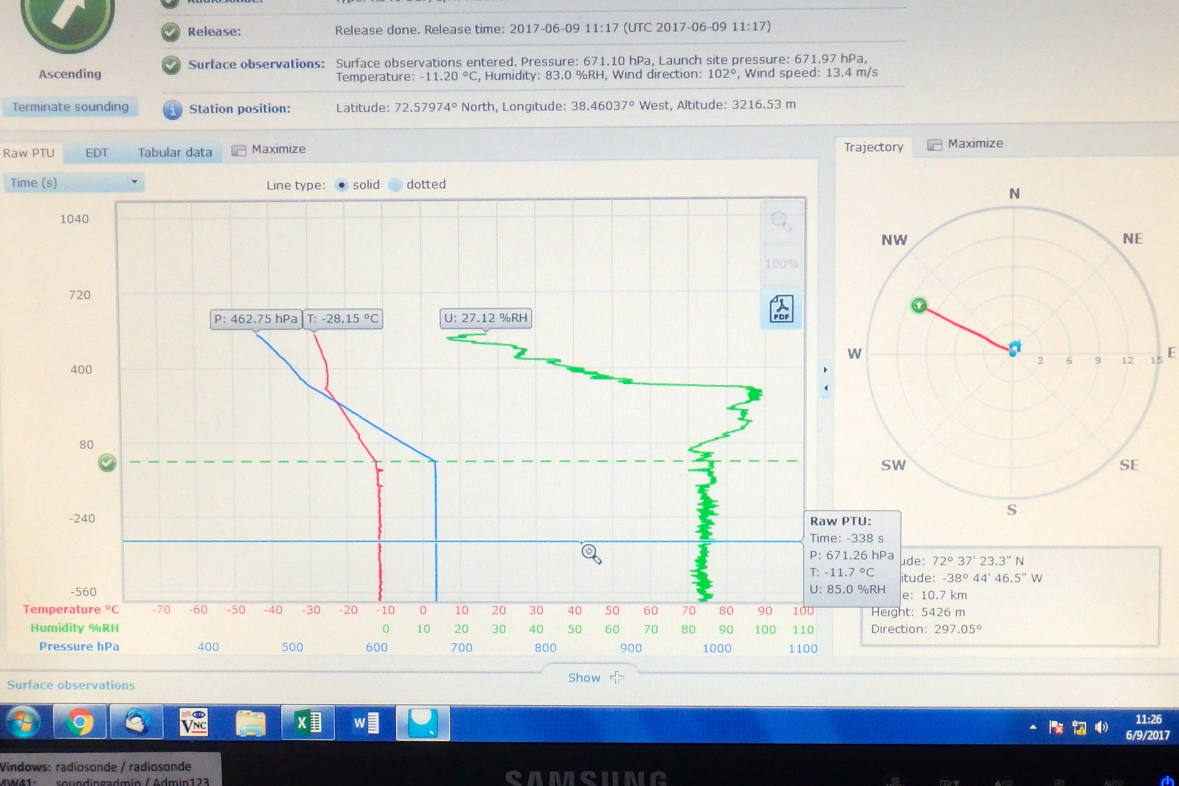Open Excel from the taskbar
This screenshot has width=1179, height=786.
point(308,722)
